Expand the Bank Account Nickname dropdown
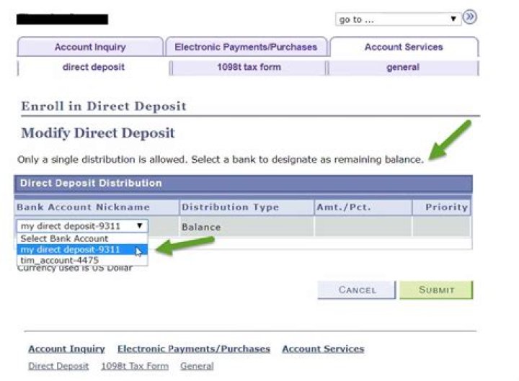The height and width of the screenshot is (381, 519). pos(82,226)
